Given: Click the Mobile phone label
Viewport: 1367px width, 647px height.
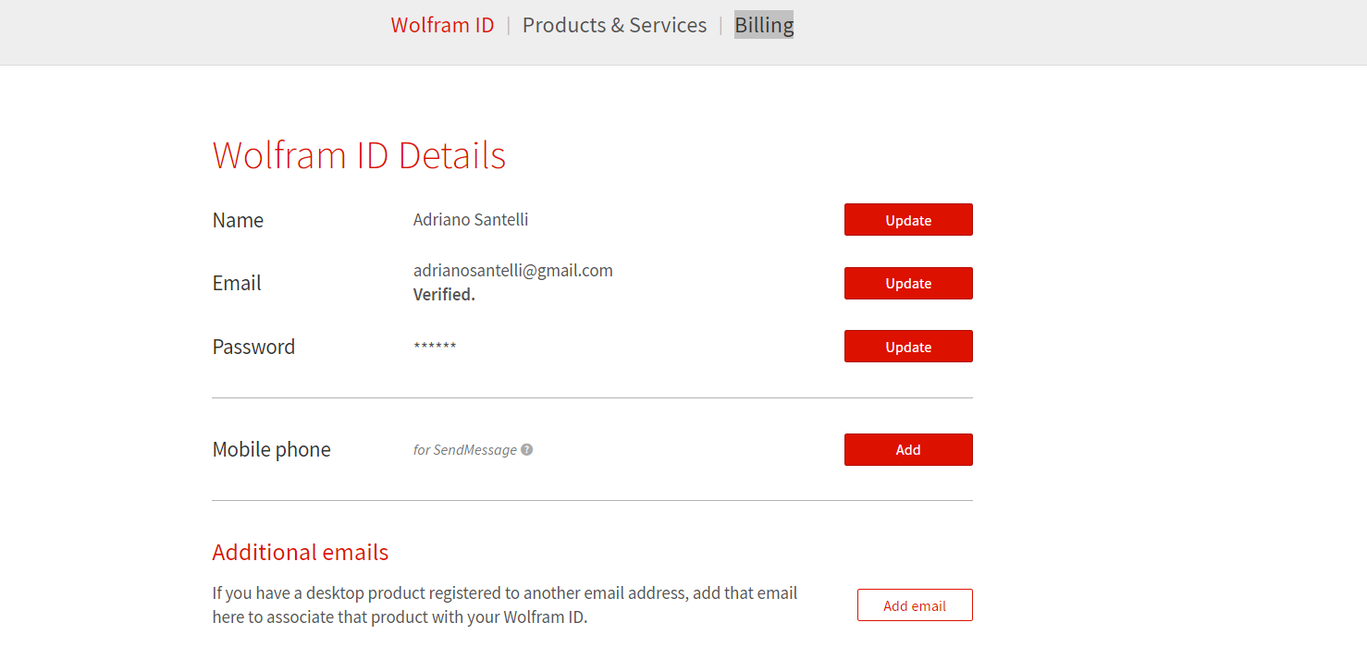Looking at the screenshot, I should point(272,450).
